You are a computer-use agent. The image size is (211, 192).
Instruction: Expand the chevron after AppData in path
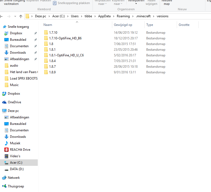tap(114, 16)
